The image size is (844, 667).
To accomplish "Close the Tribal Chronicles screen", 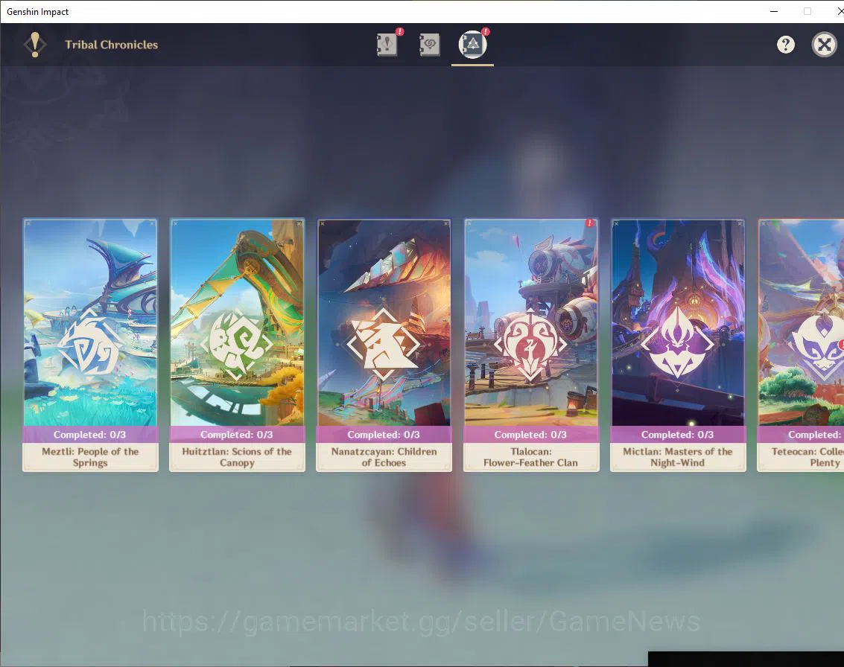I will [824, 45].
